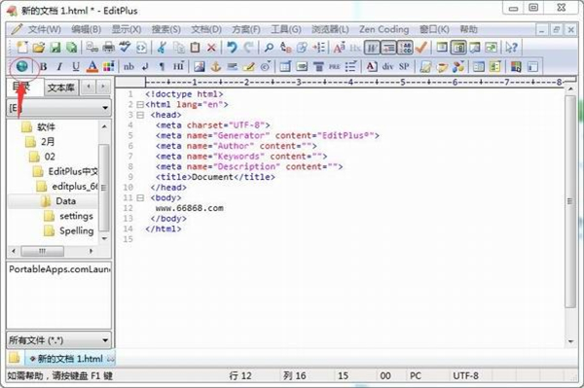This screenshot has height=388, width=584.
Task: Open font settings with the Aa icon
Action: pos(339,48)
